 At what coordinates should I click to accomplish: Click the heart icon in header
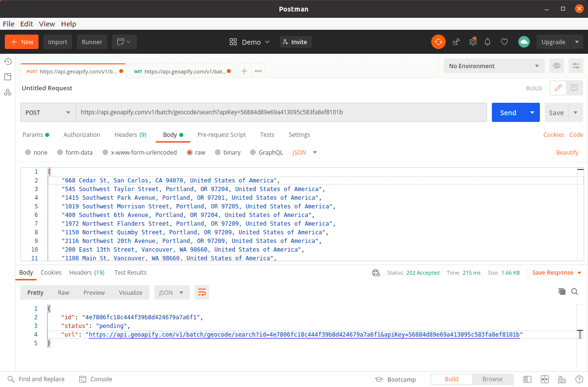click(504, 42)
